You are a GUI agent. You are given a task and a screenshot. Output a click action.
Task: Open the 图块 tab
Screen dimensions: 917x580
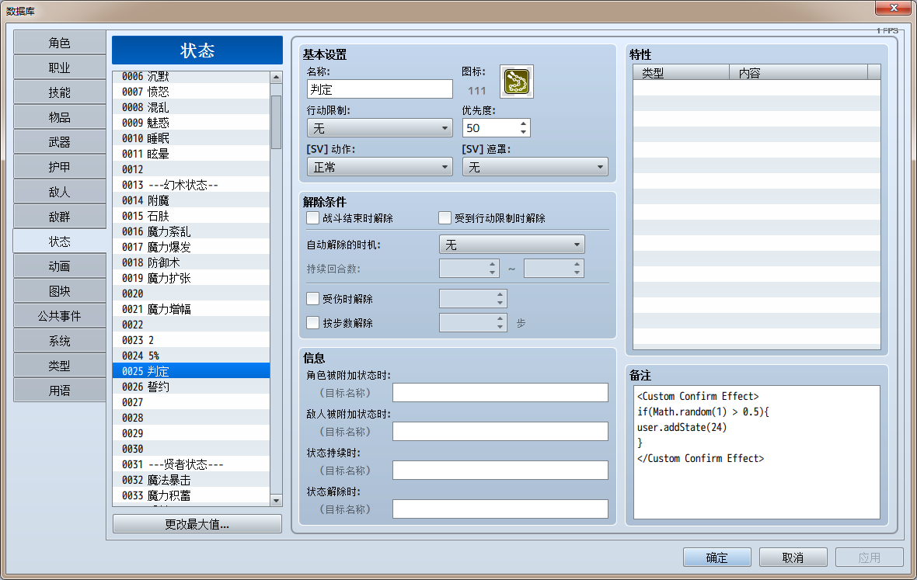[x=60, y=291]
